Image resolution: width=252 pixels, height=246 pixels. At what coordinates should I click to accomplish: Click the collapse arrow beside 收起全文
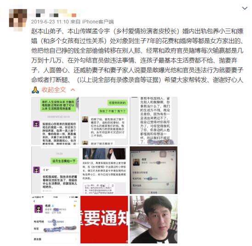(73, 90)
